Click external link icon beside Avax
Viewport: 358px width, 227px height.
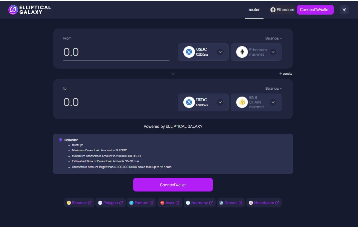[178, 203]
